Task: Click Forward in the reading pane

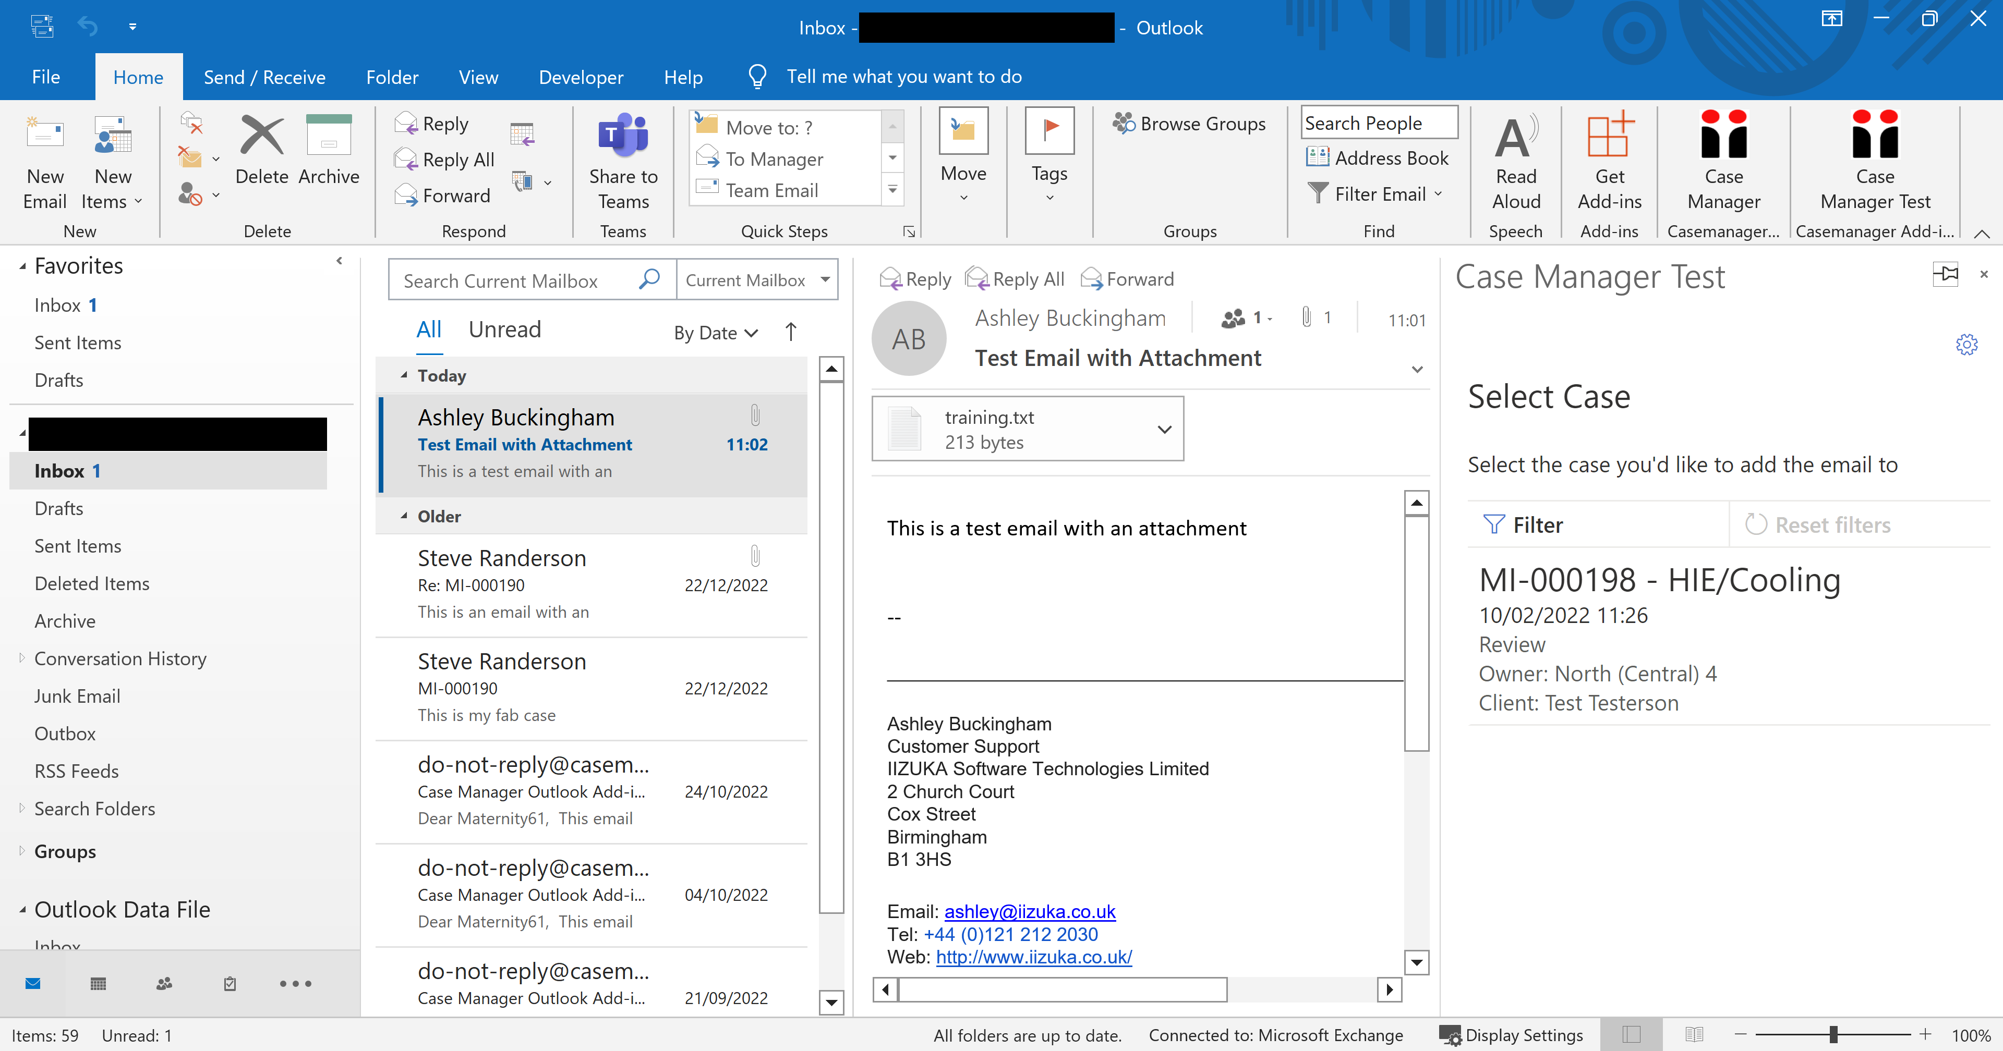Action: click(x=1127, y=279)
